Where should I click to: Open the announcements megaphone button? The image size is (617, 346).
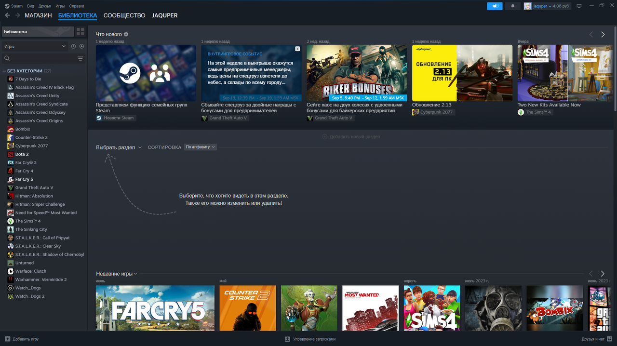[x=495, y=6]
